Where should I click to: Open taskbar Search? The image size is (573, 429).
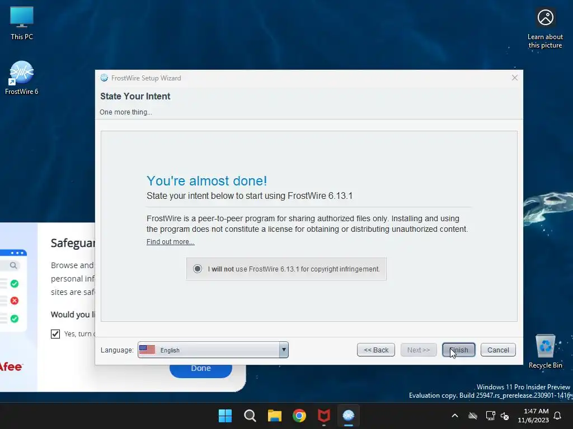point(250,416)
